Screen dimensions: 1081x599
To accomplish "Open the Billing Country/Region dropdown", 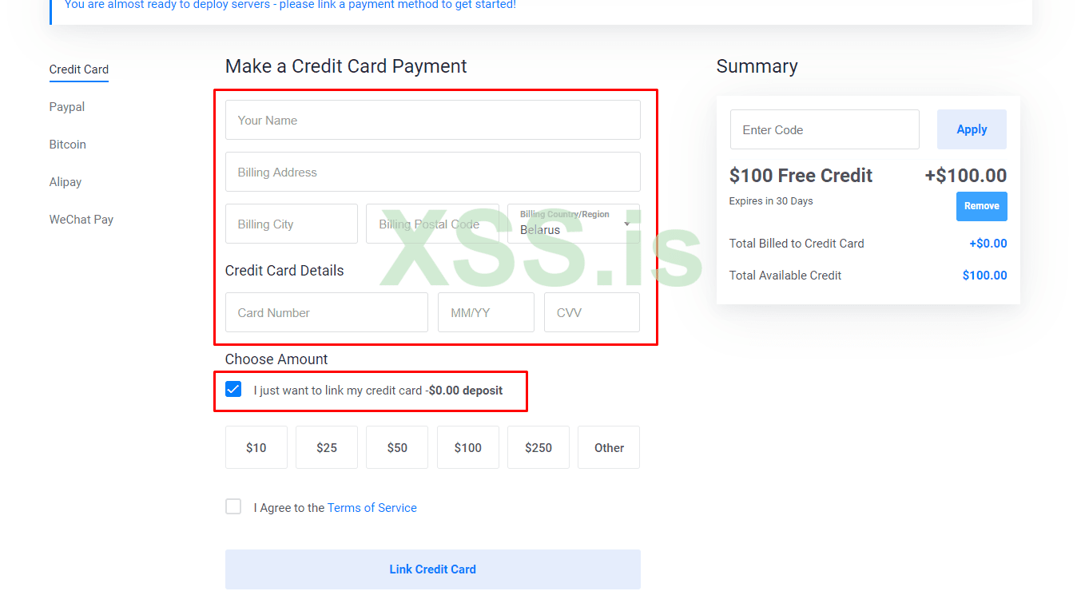I will point(574,224).
